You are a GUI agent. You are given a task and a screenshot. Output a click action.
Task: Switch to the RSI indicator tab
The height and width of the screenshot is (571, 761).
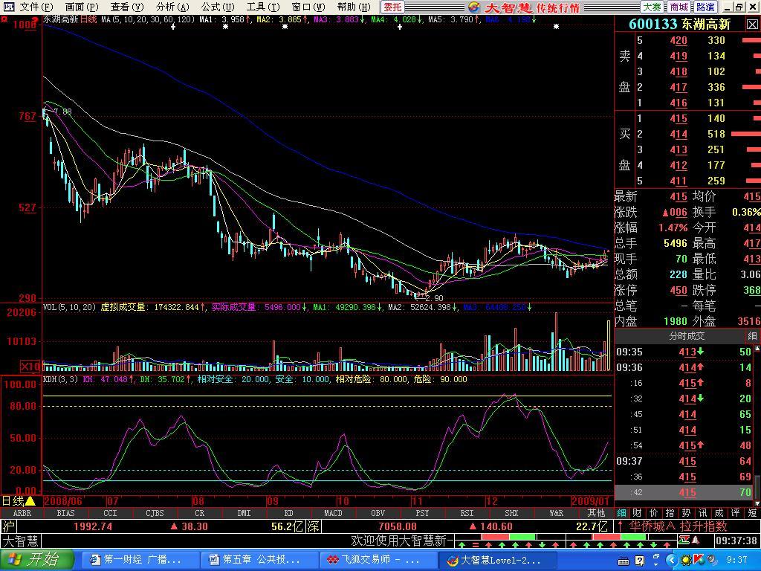(x=467, y=513)
